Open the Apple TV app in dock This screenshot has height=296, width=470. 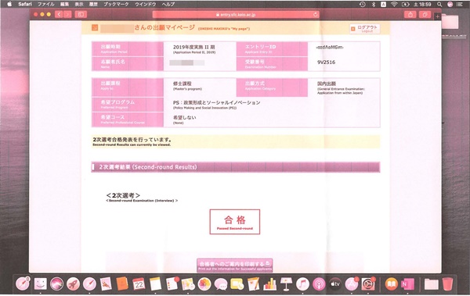(335, 284)
